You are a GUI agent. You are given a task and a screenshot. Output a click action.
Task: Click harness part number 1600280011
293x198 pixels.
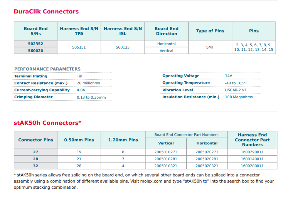[252, 166]
